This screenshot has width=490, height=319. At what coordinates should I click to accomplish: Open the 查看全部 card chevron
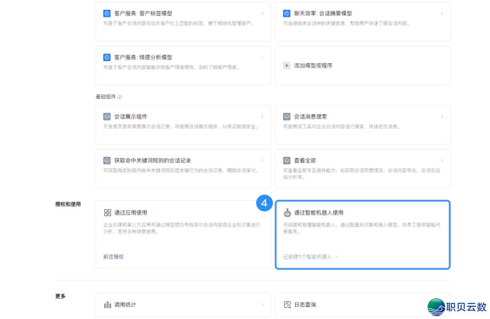point(442,160)
